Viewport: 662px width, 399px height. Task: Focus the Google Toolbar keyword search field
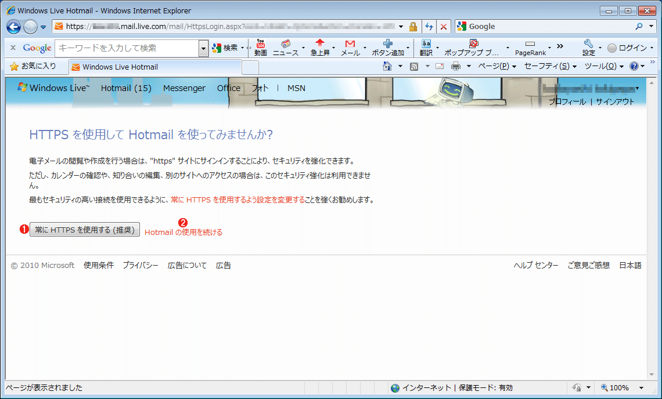pyautogui.click(x=127, y=48)
